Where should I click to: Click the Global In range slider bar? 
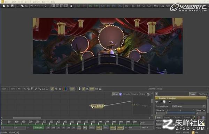click(180, 113)
